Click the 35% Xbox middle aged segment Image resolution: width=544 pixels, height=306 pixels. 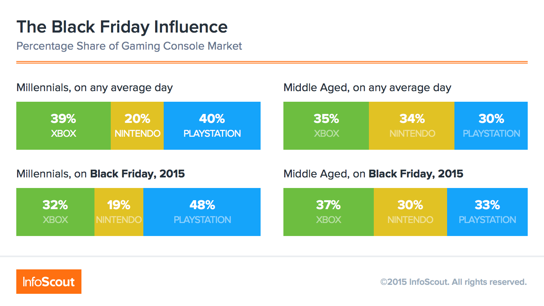coord(326,126)
